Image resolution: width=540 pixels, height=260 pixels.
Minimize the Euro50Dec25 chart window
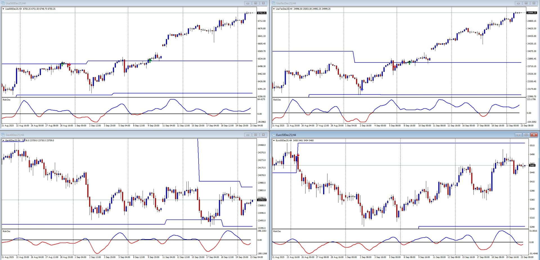518,135
